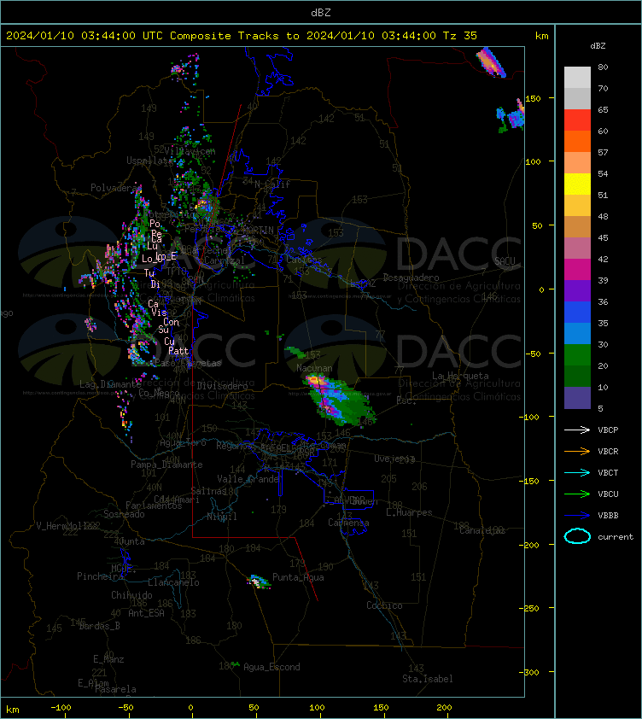Click the Co_Negro place label
This screenshot has width=642, height=719.
click(x=159, y=394)
